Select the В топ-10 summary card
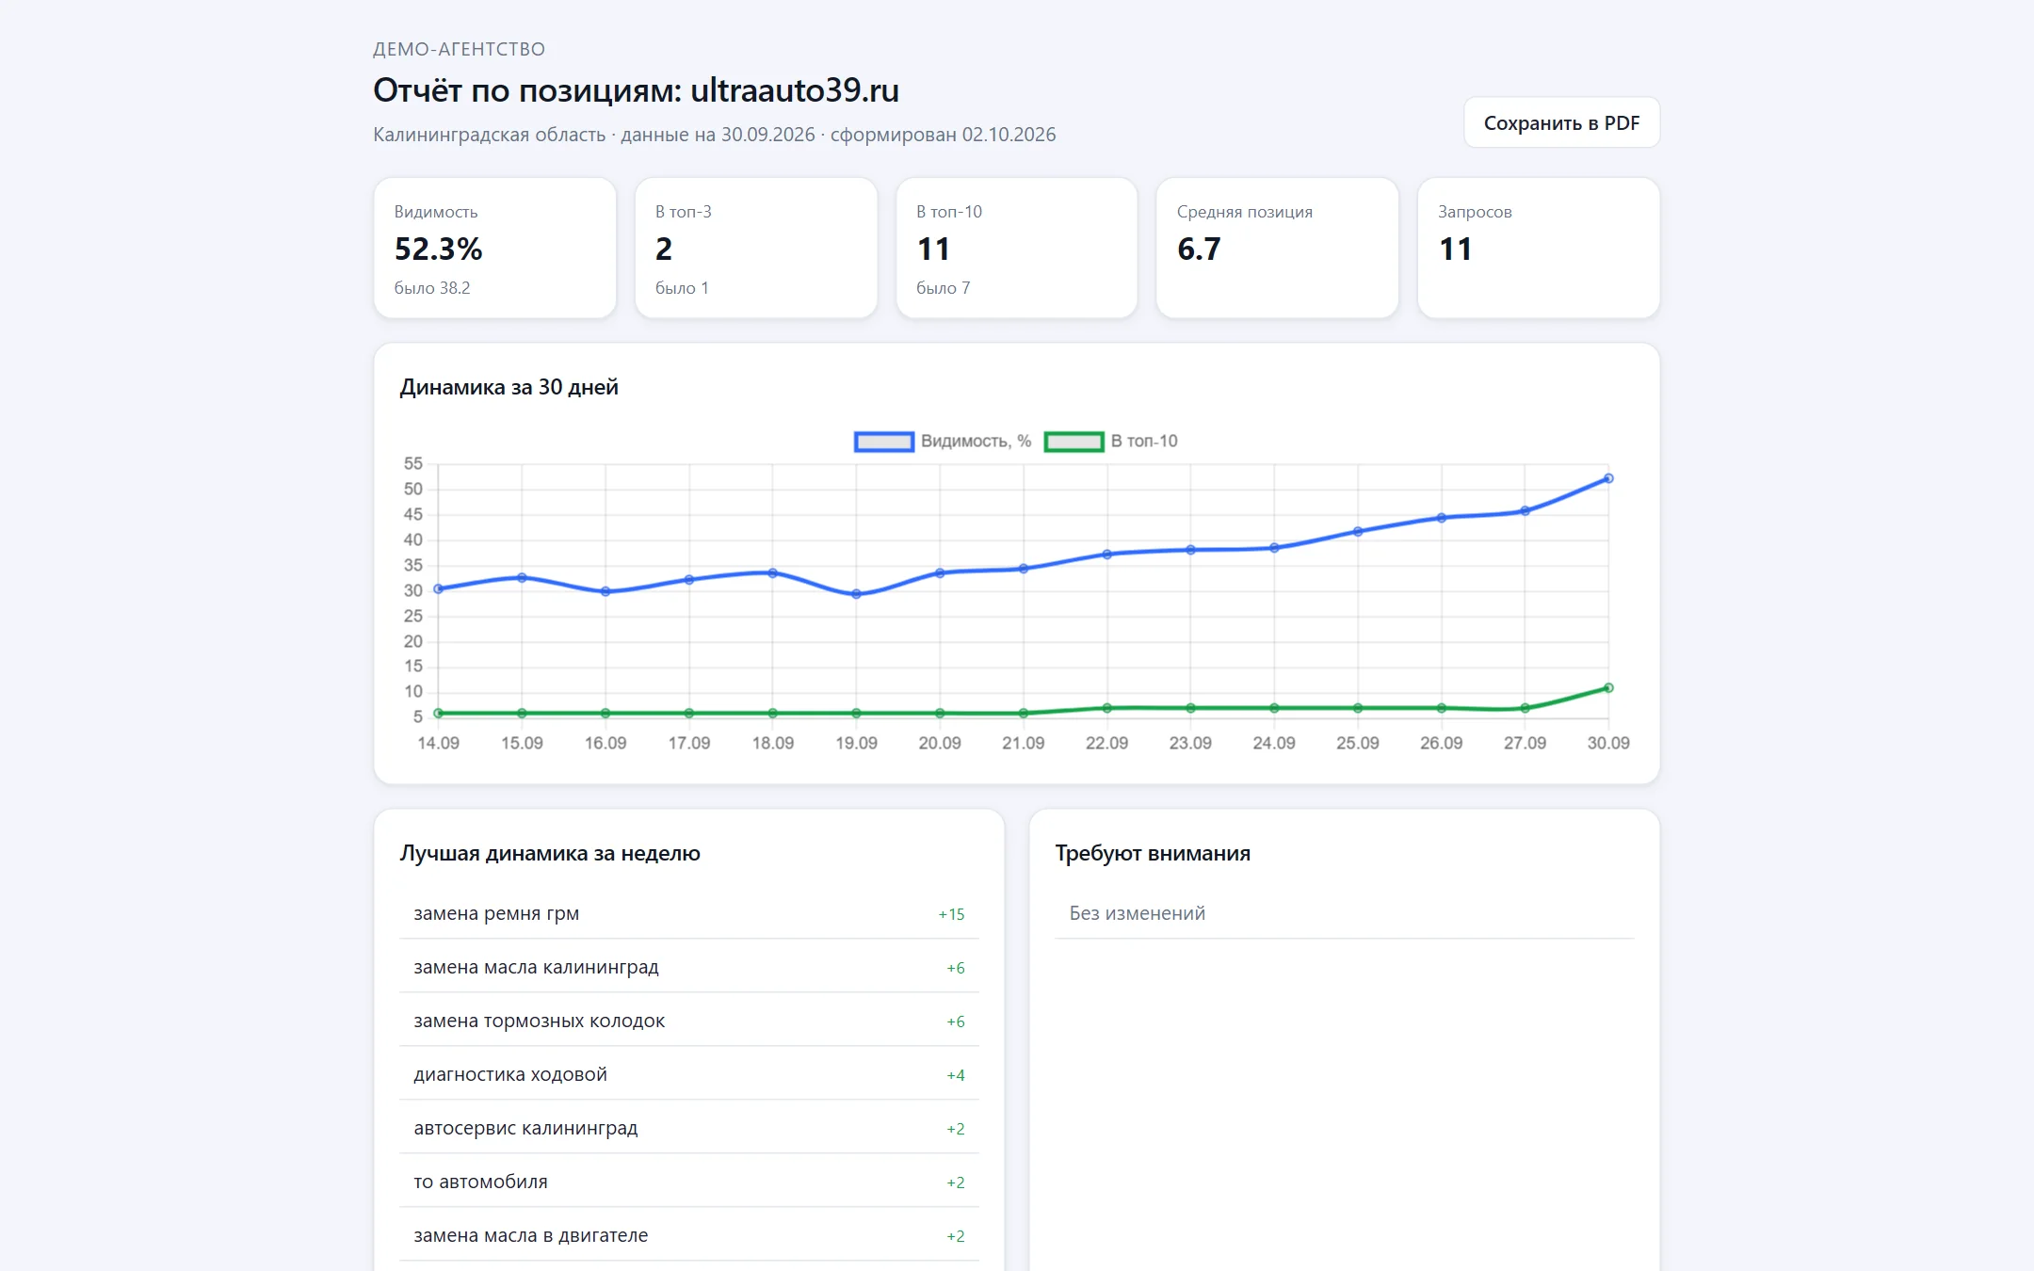Image resolution: width=2034 pixels, height=1271 pixels. pyautogui.click(x=1017, y=249)
